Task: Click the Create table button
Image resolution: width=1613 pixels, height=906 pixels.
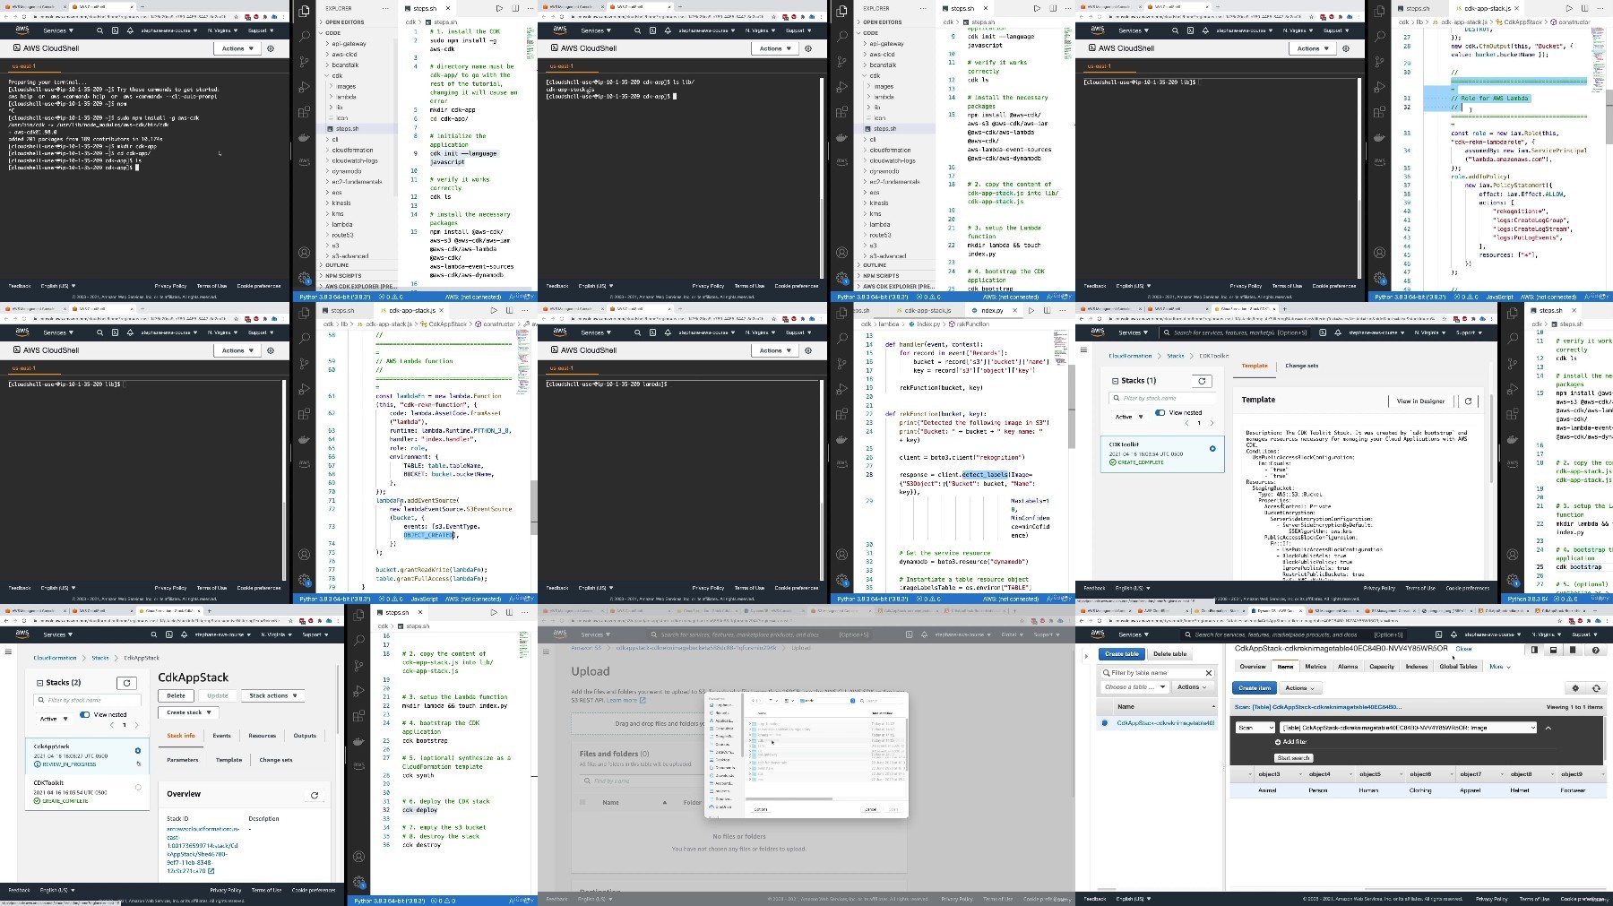Action: coord(1122,654)
